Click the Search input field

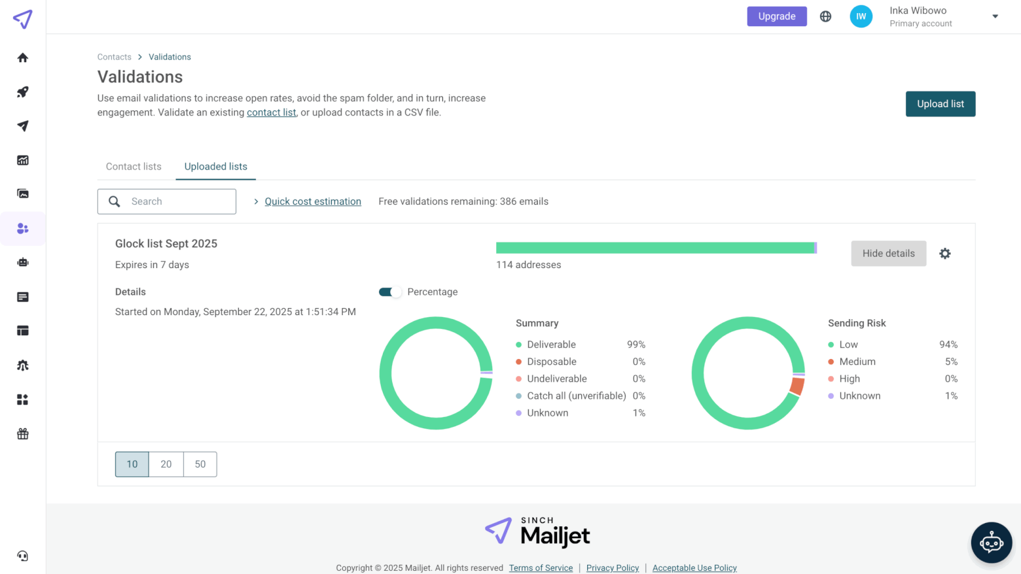pyautogui.click(x=178, y=201)
